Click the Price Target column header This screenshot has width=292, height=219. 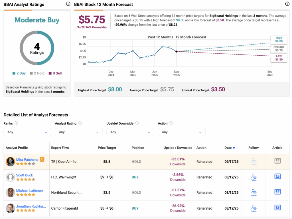(107, 148)
